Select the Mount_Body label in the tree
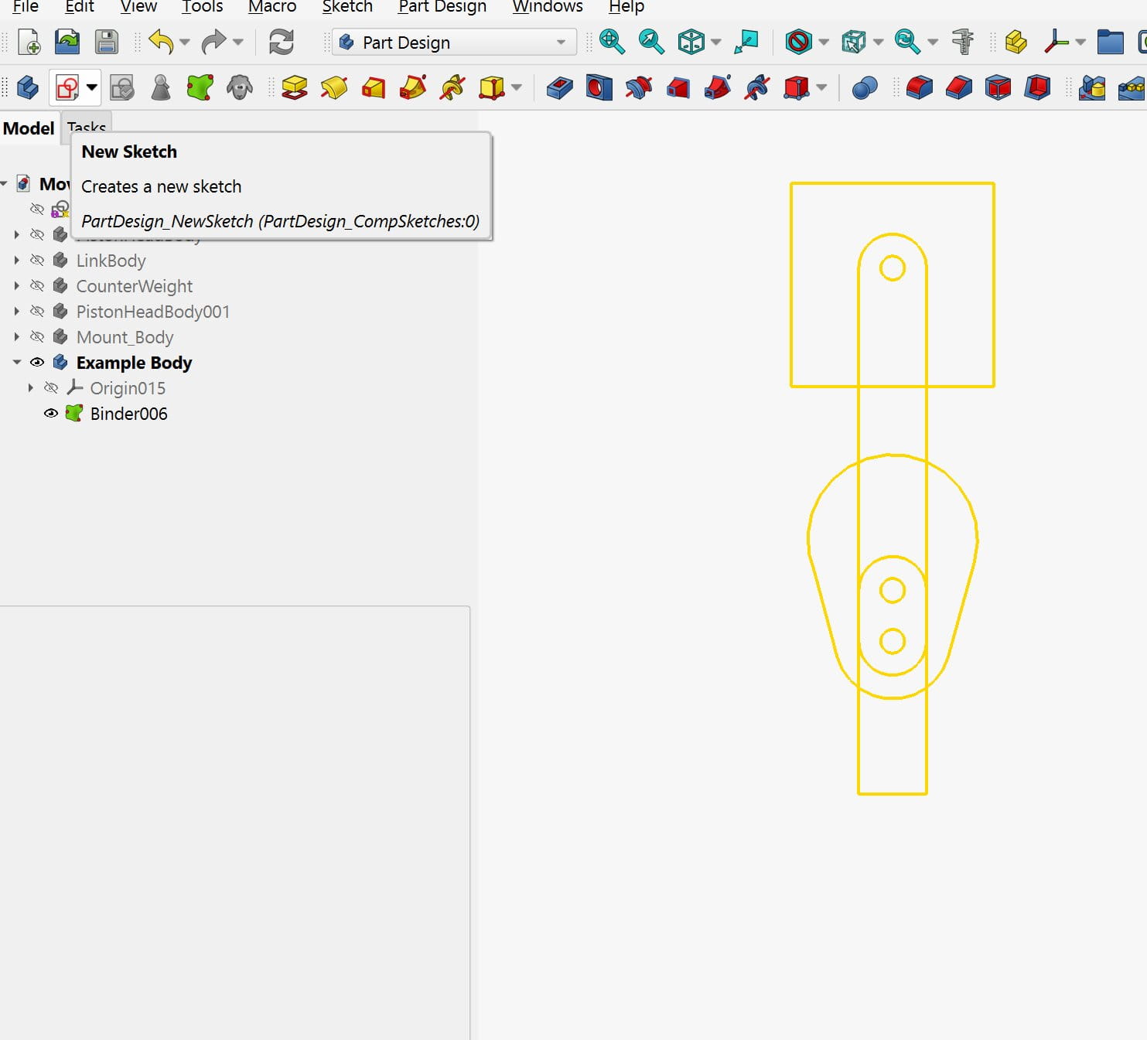The height and width of the screenshot is (1040, 1147). pyautogui.click(x=125, y=337)
